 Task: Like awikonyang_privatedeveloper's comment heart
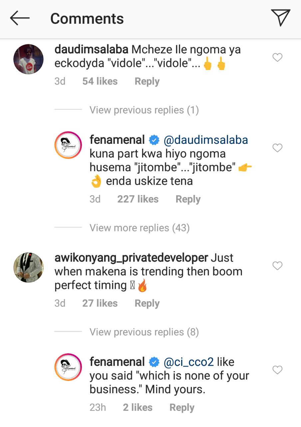point(277,266)
